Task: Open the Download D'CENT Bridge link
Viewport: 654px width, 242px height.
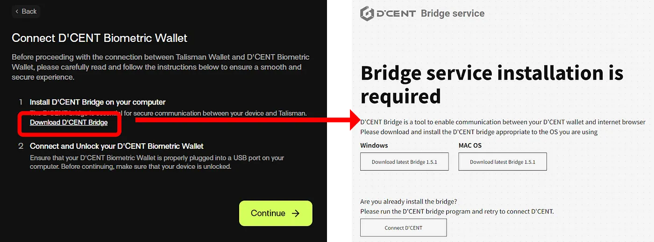Action: 69,123
